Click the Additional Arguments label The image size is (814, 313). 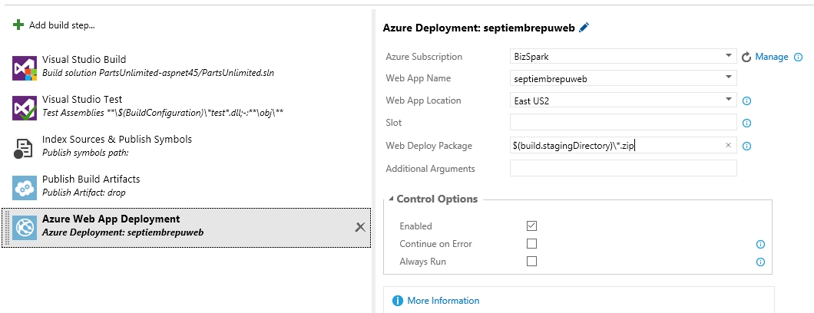pyautogui.click(x=430, y=169)
